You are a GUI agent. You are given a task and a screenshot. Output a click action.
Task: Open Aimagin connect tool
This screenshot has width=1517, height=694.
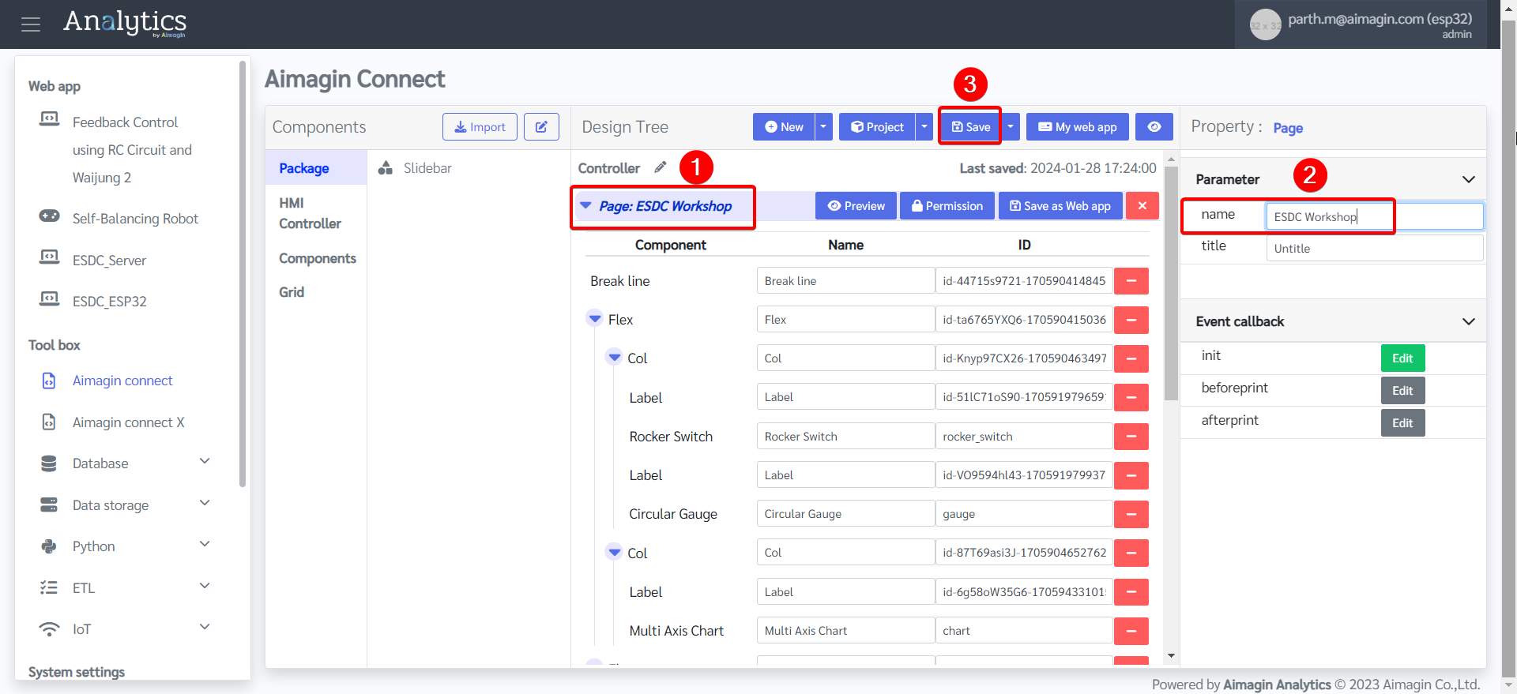pos(122,381)
